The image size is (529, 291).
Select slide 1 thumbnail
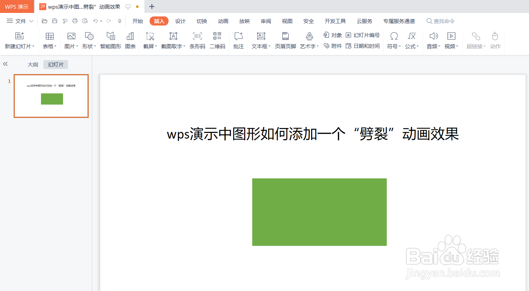coord(51,96)
